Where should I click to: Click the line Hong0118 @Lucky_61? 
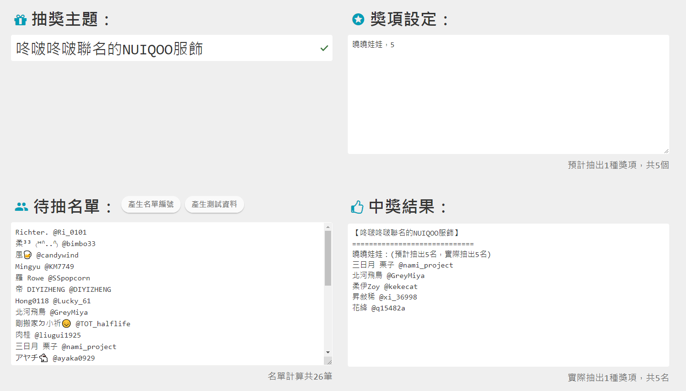(x=53, y=301)
